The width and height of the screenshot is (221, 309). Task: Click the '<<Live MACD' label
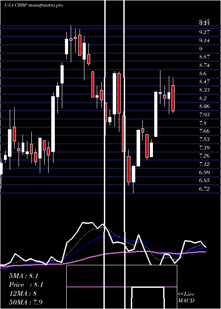pos(186,298)
